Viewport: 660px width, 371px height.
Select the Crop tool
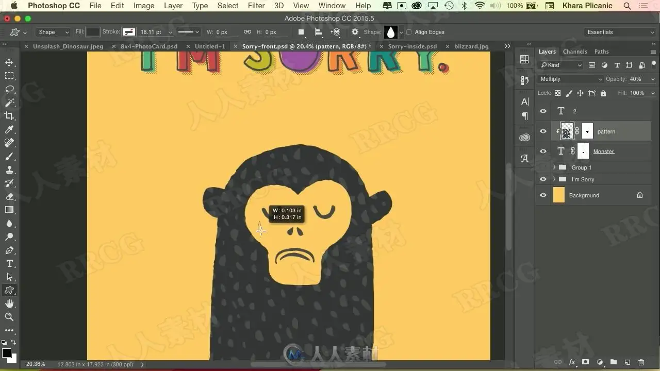pos(9,116)
